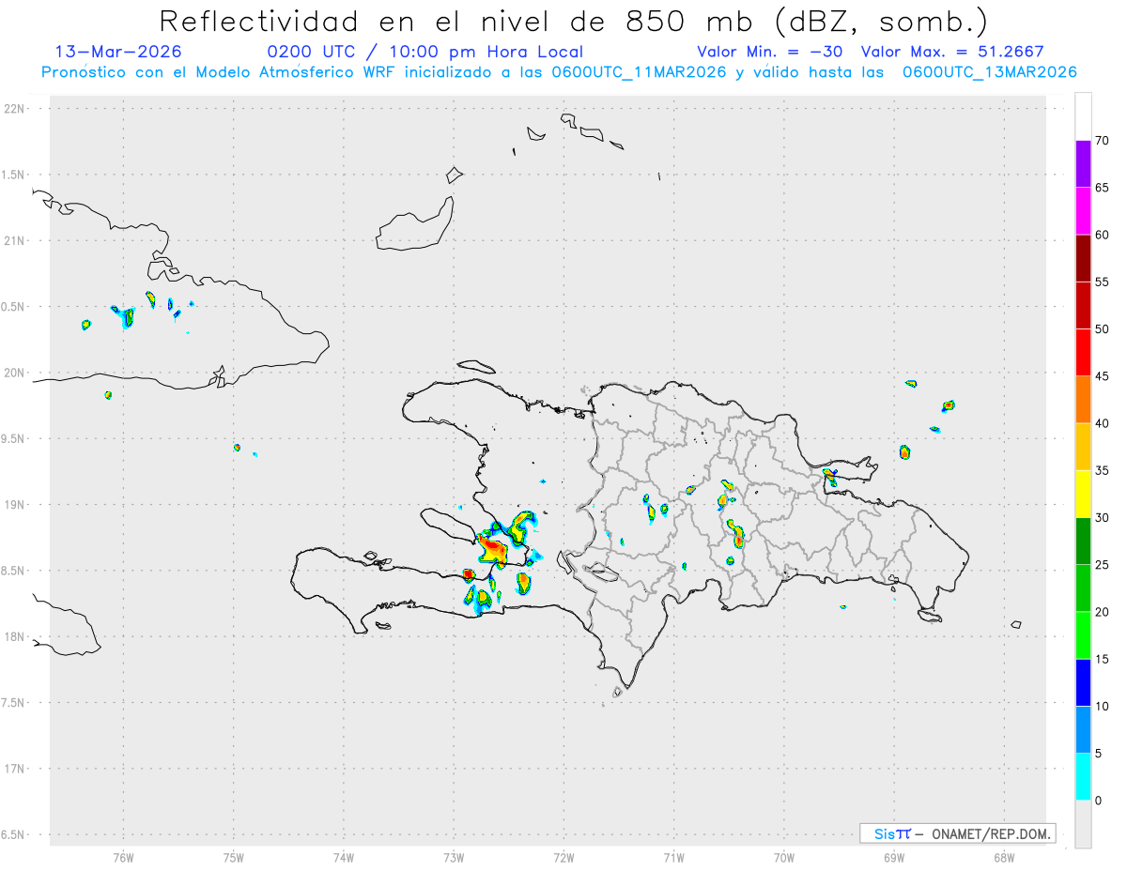Click the longitude label '75W'
The image size is (1127, 870).
pyautogui.click(x=234, y=857)
